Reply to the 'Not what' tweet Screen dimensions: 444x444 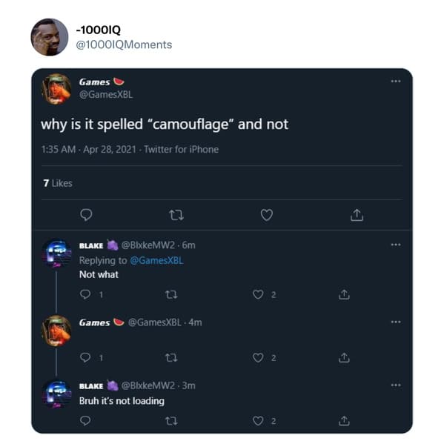click(x=85, y=294)
